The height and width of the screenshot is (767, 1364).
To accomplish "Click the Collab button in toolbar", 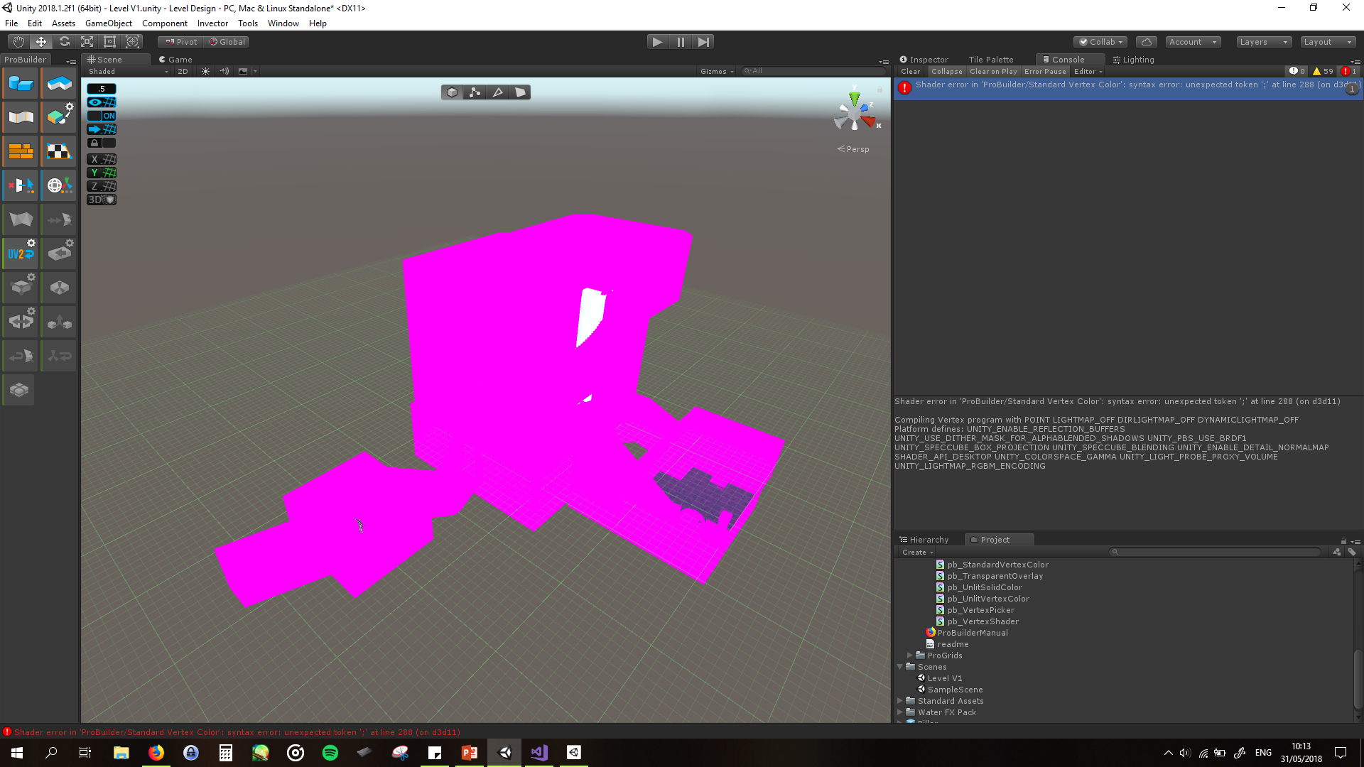I will (x=1100, y=42).
